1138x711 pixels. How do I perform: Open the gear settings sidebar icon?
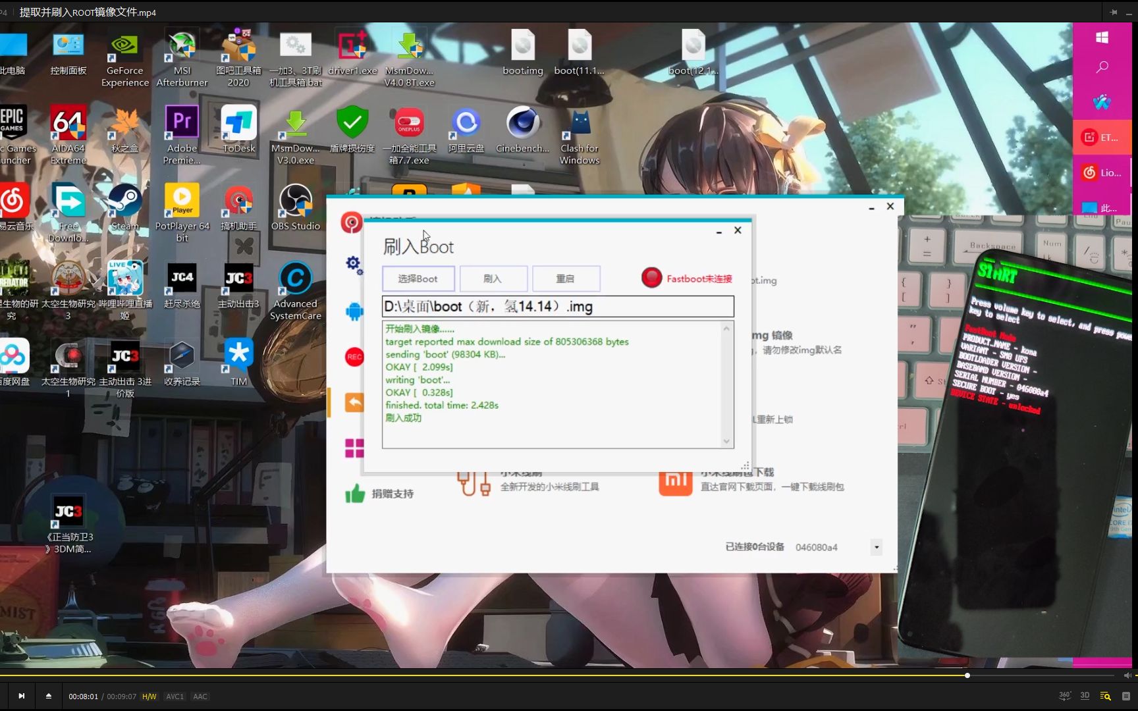(x=354, y=265)
